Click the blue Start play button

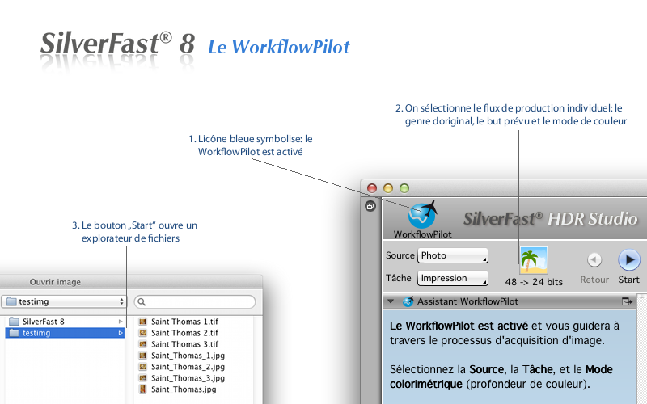coord(629,259)
